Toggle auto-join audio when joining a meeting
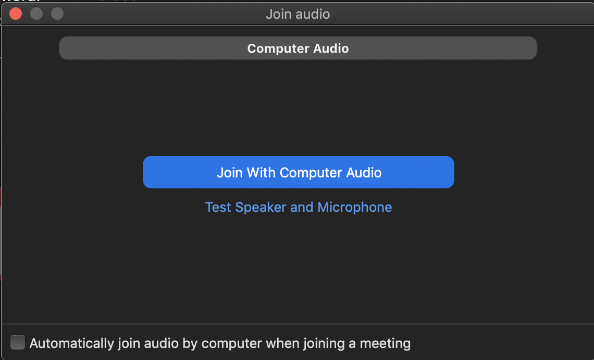The width and height of the screenshot is (594, 360). click(18, 343)
